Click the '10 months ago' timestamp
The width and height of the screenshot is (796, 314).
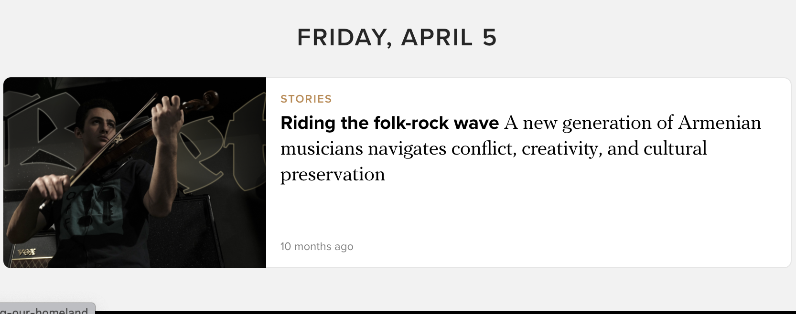pyautogui.click(x=317, y=247)
